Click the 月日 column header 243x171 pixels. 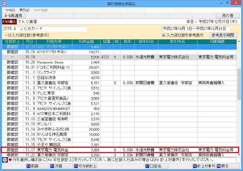(29, 42)
